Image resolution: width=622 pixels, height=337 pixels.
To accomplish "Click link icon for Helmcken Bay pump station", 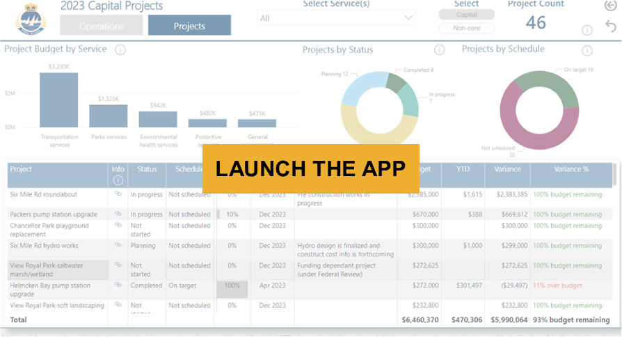I will point(118,285).
